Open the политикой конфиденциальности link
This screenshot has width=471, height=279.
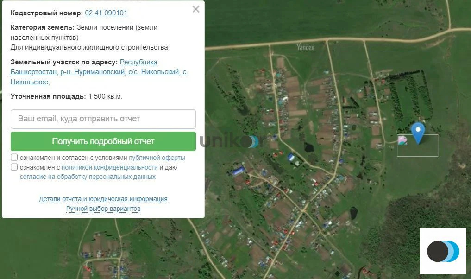tap(110, 167)
